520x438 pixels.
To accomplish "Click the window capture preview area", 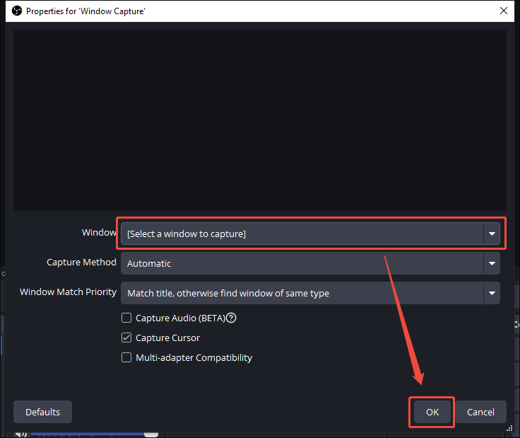I will (x=260, y=120).
